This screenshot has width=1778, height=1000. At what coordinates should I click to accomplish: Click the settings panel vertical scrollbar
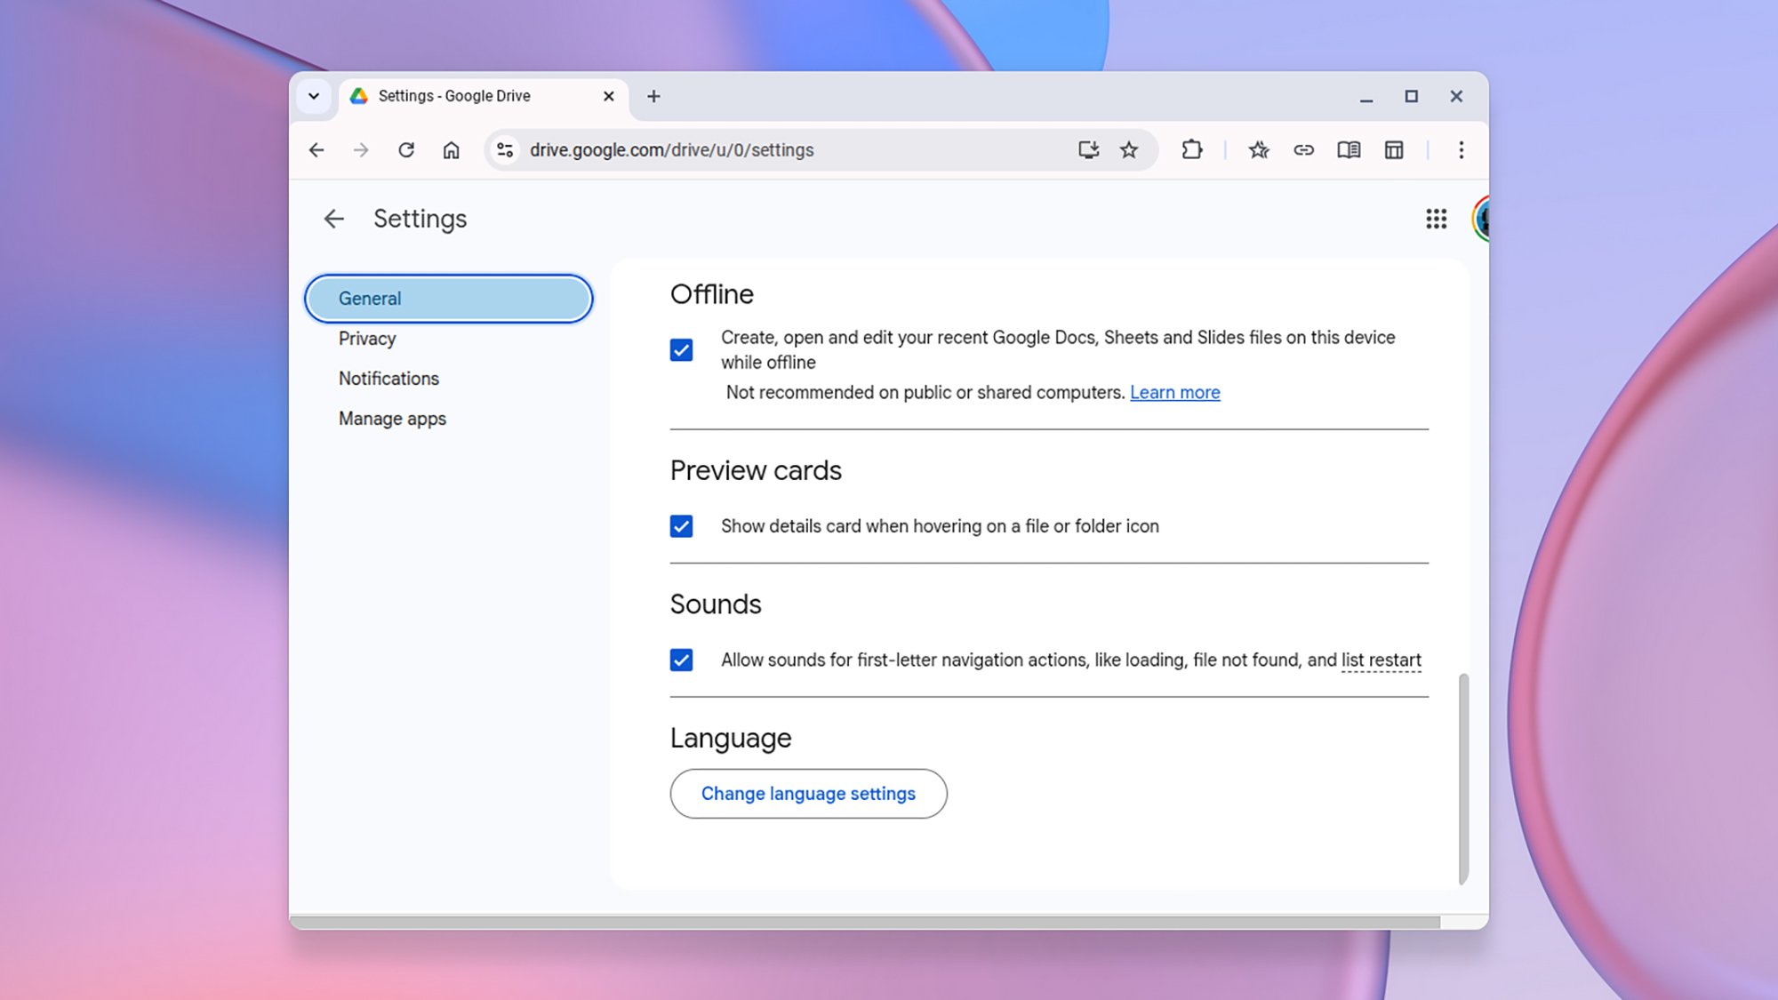pyautogui.click(x=1463, y=778)
